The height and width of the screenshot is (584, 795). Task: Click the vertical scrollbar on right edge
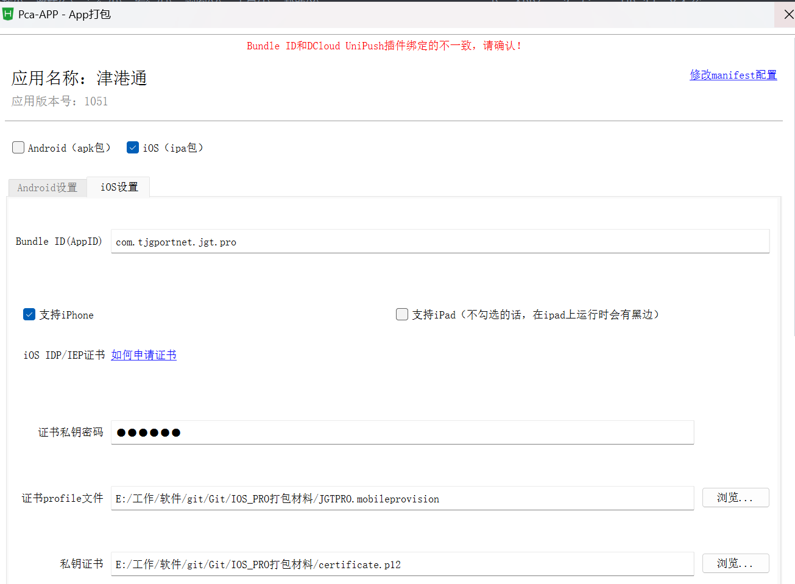point(793,183)
